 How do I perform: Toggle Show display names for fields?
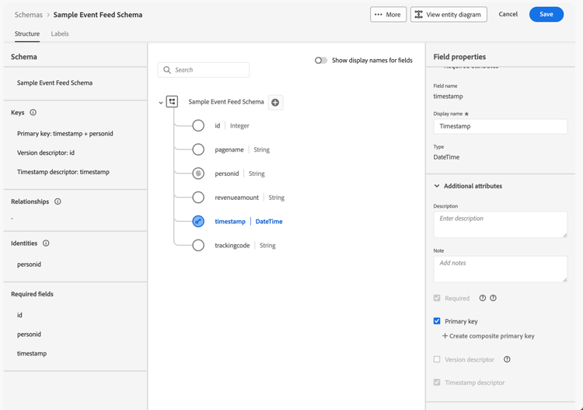click(x=320, y=60)
